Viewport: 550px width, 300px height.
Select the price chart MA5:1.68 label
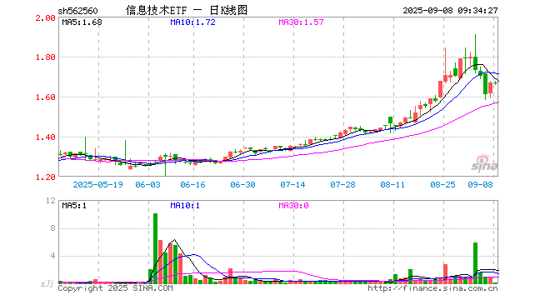click(82, 22)
